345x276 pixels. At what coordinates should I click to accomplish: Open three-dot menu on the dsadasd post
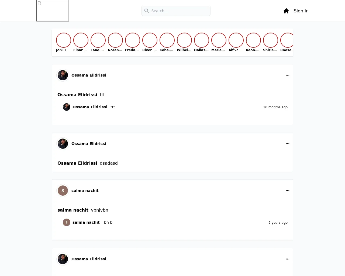pyautogui.click(x=288, y=144)
